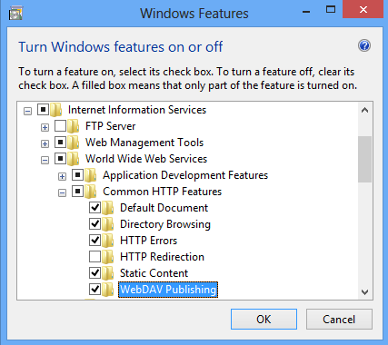The width and height of the screenshot is (388, 345).
Task: Expand the Web Management Tools node
Action: tap(45, 143)
